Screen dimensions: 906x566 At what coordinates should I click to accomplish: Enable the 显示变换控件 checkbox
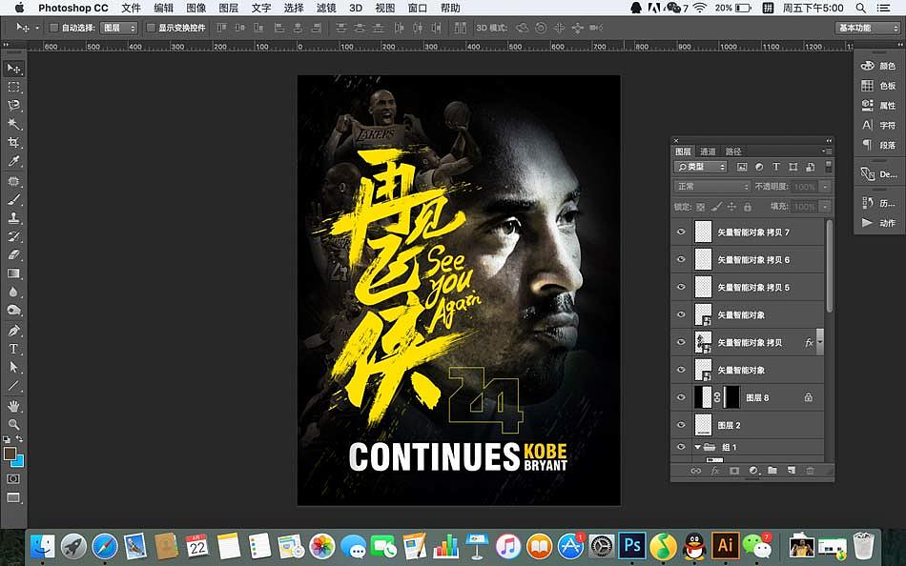pos(151,28)
